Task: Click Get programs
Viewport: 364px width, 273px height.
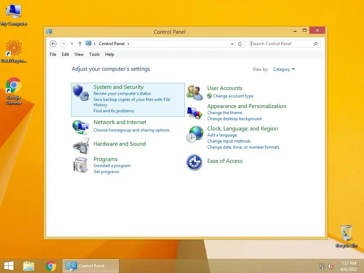Action: pos(106,172)
